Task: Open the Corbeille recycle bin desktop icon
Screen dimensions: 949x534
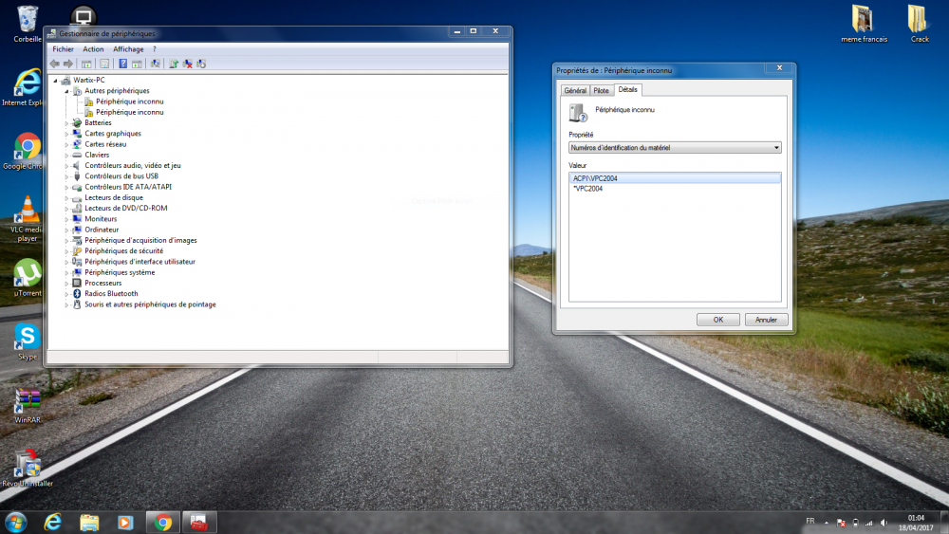Action: [28, 25]
